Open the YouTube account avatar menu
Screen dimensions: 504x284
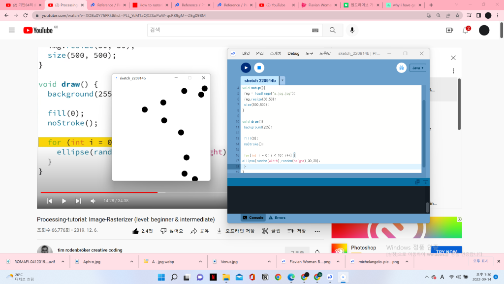pos(484,30)
